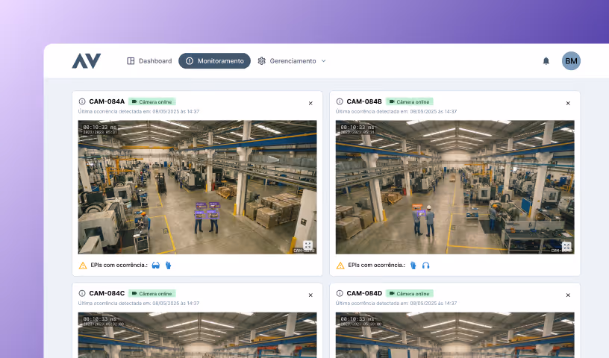Open the BM user avatar

(x=571, y=61)
